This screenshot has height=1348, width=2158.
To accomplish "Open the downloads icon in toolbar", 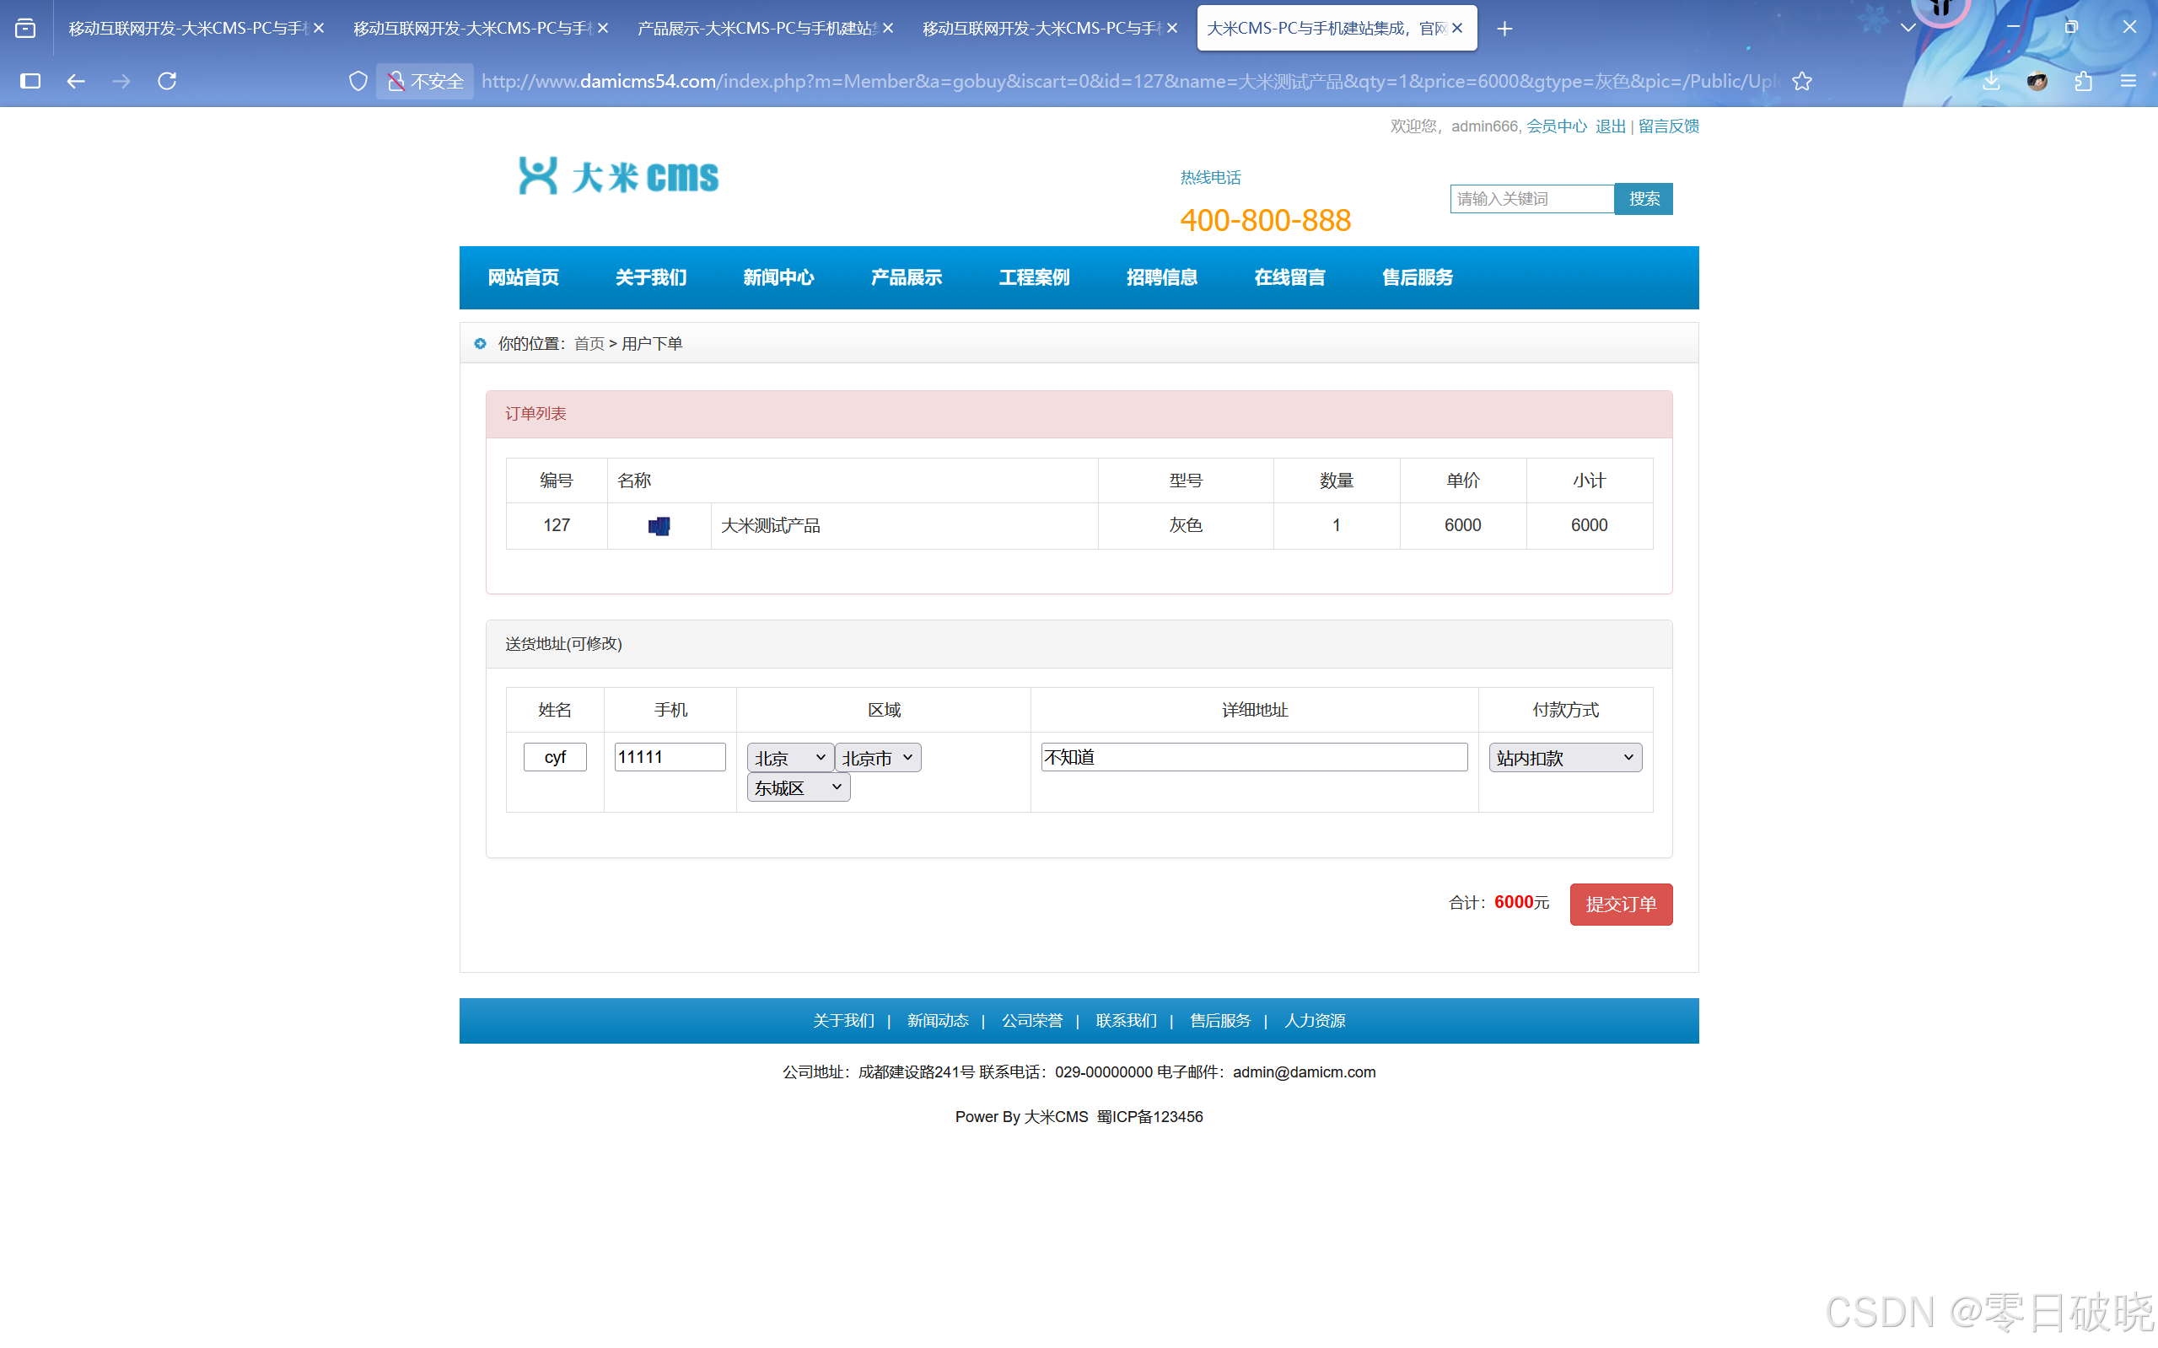I will (x=1991, y=81).
